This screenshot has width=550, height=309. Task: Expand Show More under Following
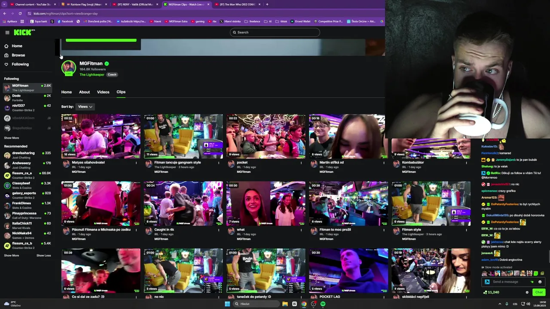pos(12,138)
